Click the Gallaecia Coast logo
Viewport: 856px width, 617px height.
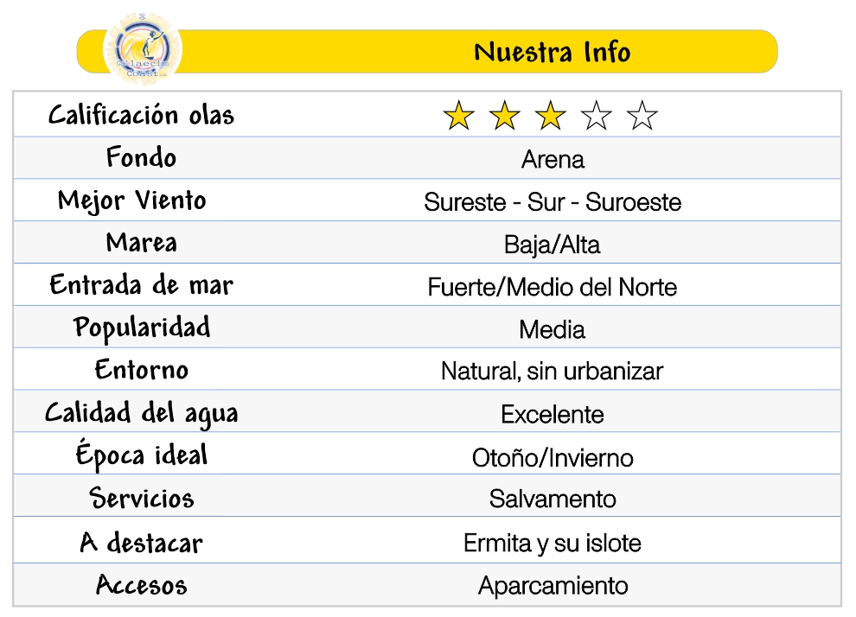[143, 48]
